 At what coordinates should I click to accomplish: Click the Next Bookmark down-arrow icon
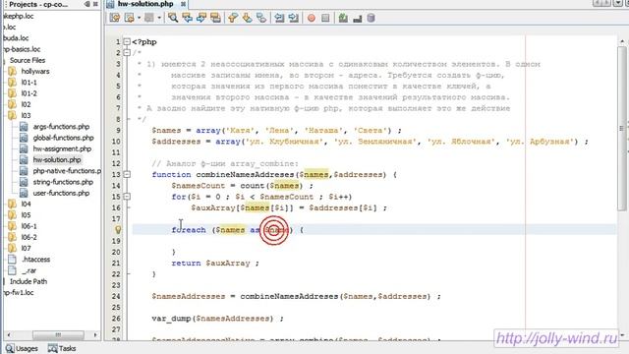click(247, 18)
